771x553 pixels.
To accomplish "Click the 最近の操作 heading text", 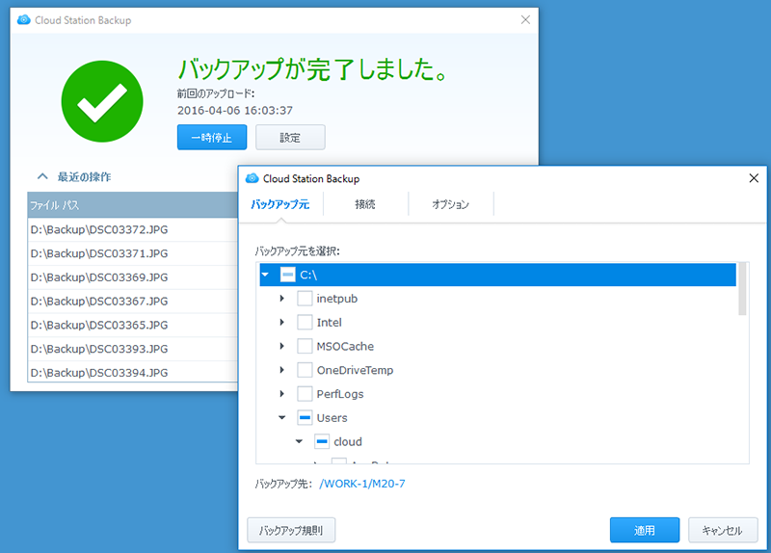I will (84, 176).
